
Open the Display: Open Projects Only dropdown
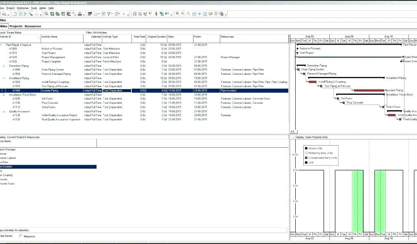[294, 137]
